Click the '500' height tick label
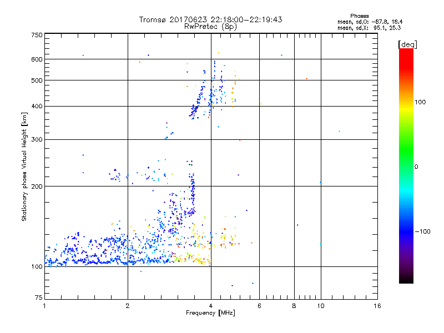444x333 pixels. [37, 80]
